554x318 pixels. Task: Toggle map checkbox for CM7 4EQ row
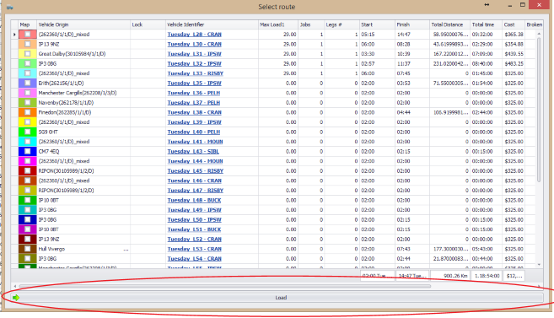point(27,151)
